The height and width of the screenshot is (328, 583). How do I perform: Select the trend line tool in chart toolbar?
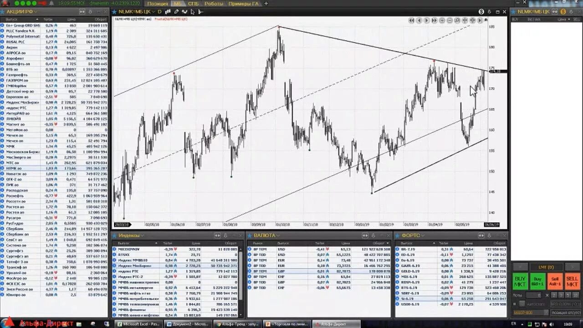coord(184,11)
